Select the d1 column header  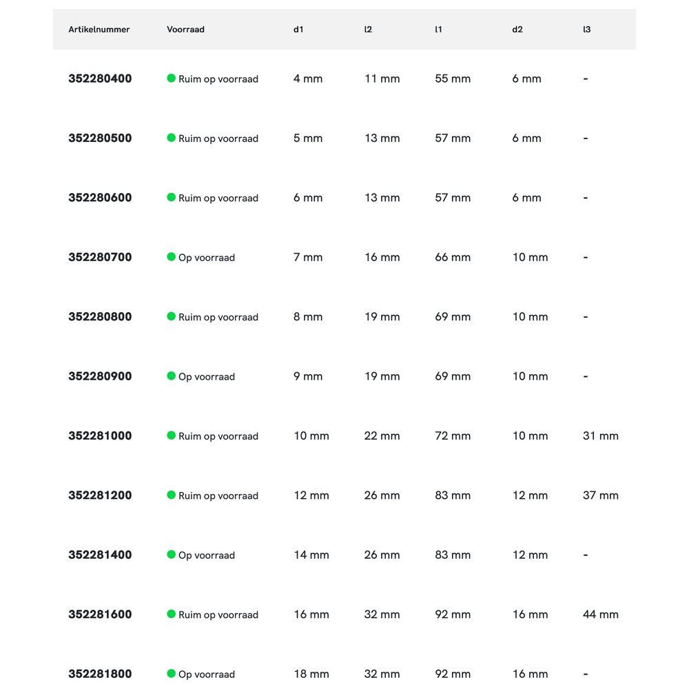(298, 30)
